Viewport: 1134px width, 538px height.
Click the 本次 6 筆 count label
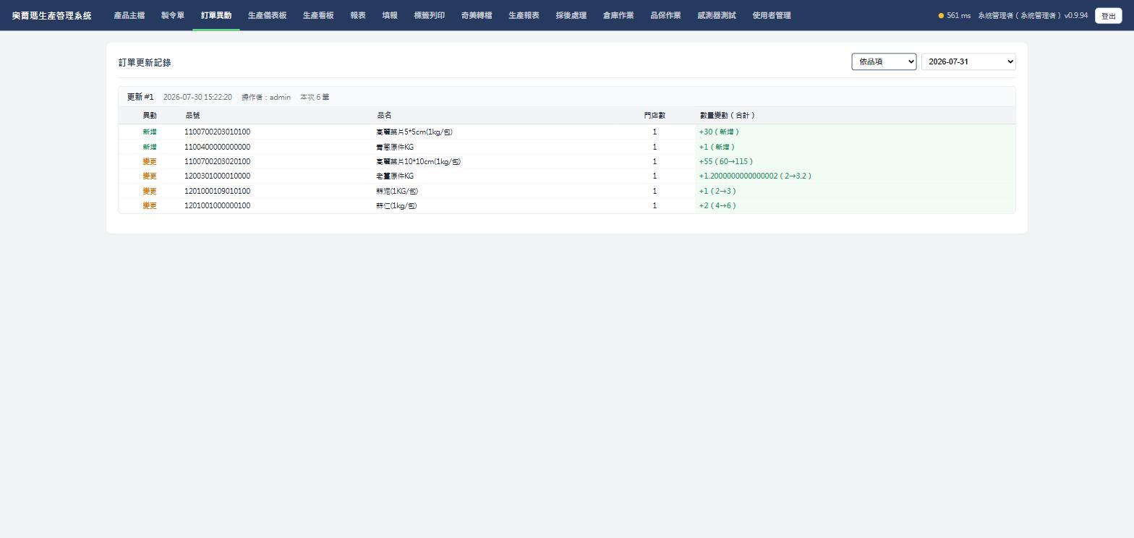pyautogui.click(x=315, y=98)
